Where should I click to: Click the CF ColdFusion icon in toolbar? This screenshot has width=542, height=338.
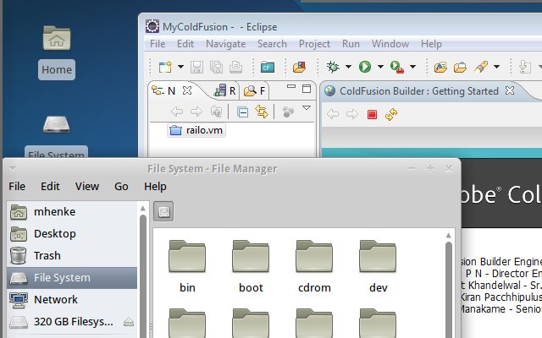pos(268,67)
